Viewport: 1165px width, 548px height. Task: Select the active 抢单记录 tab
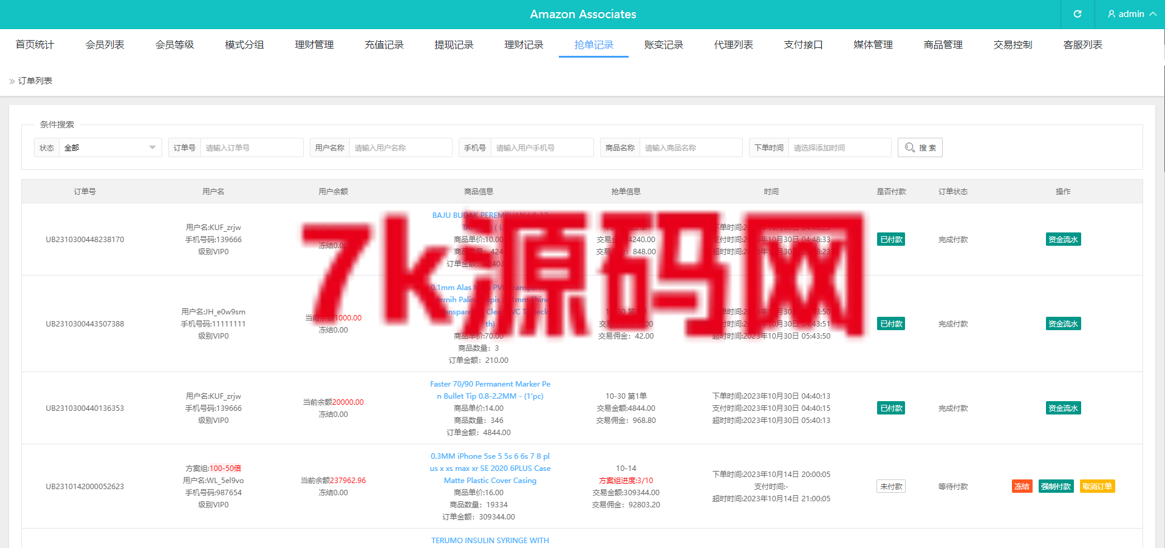[x=594, y=44]
